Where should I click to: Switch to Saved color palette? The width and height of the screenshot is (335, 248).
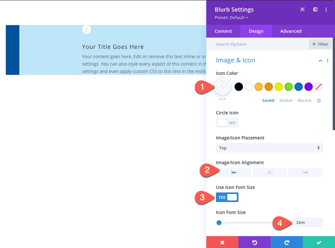[x=268, y=100]
